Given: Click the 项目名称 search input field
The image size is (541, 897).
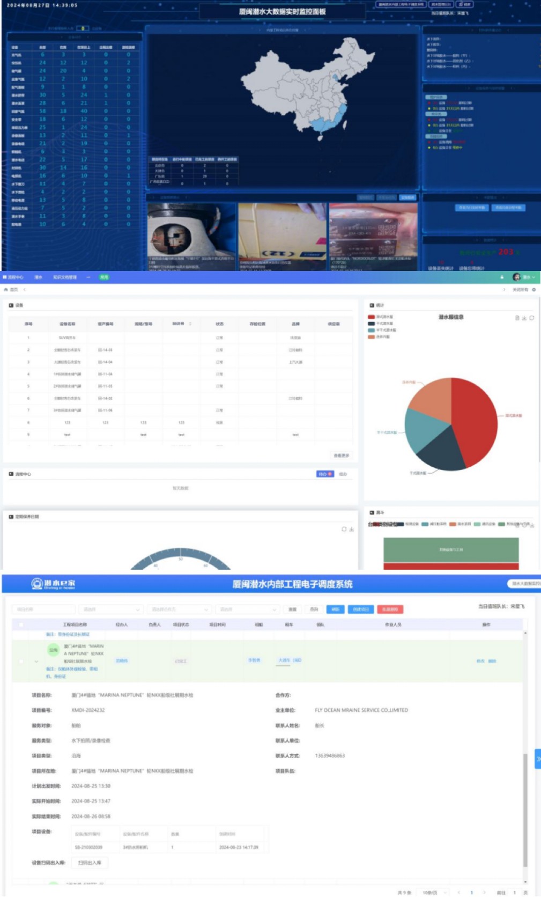Looking at the screenshot, I should coord(43,609).
